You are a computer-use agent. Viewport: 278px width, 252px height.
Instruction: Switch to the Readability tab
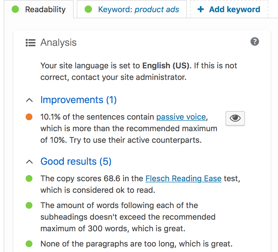click(x=45, y=9)
